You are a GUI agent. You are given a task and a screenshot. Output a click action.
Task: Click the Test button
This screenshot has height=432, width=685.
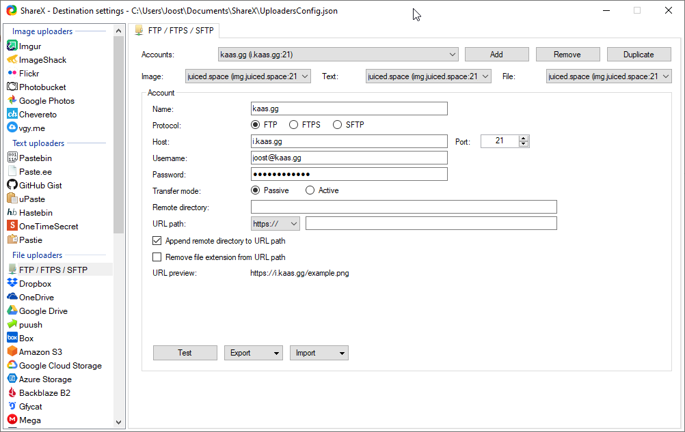coord(185,353)
